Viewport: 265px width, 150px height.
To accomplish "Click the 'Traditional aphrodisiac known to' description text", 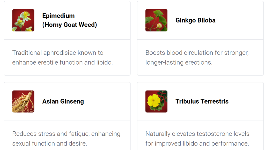I will pyautogui.click(x=58, y=53).
